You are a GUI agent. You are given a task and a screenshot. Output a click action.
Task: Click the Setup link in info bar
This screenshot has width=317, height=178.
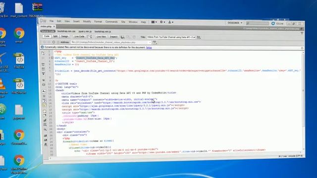(149, 47)
